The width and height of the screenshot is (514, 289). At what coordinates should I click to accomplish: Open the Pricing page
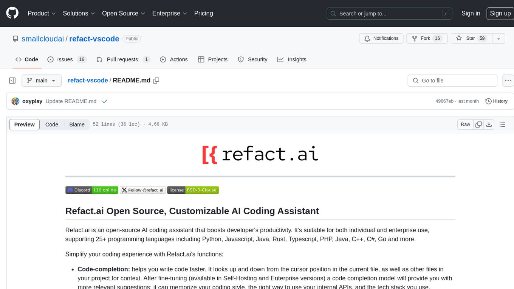204,13
